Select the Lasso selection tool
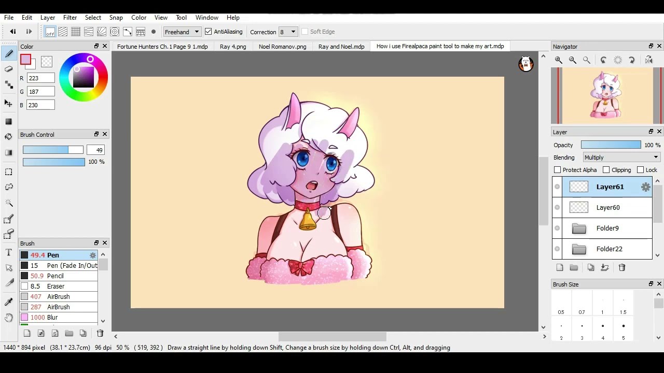 pyautogui.click(x=9, y=187)
